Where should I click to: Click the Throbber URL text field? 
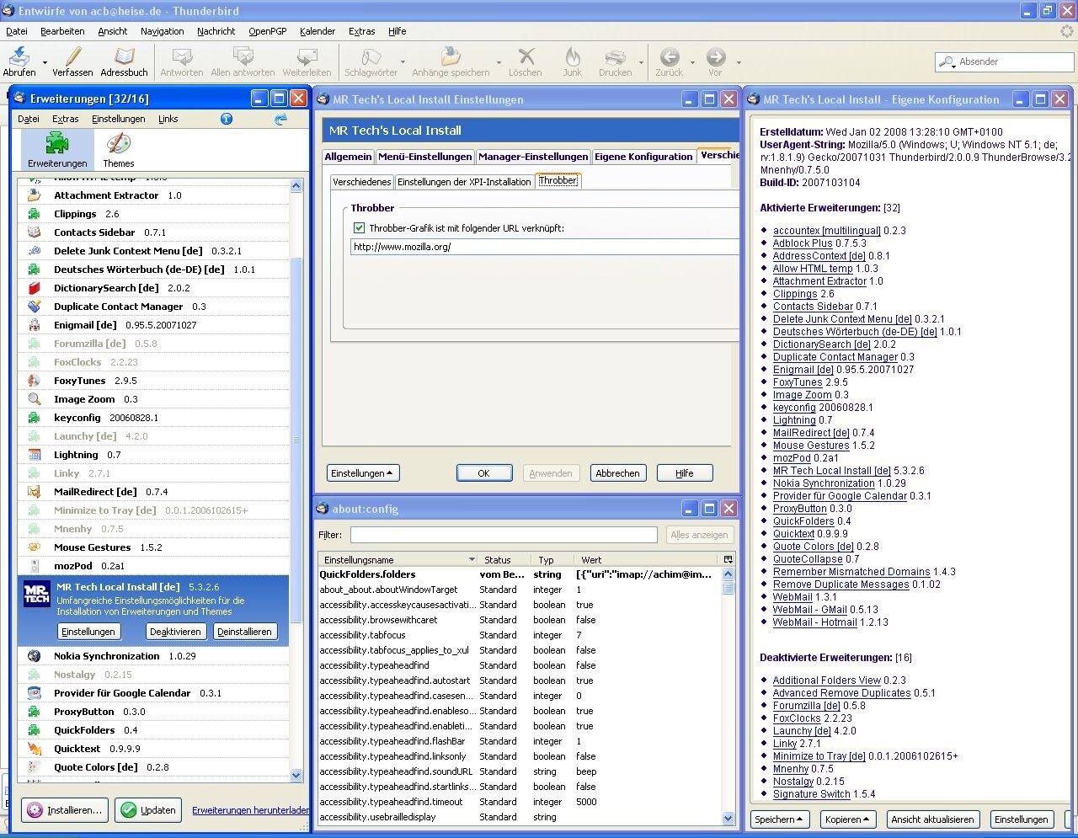pos(545,247)
